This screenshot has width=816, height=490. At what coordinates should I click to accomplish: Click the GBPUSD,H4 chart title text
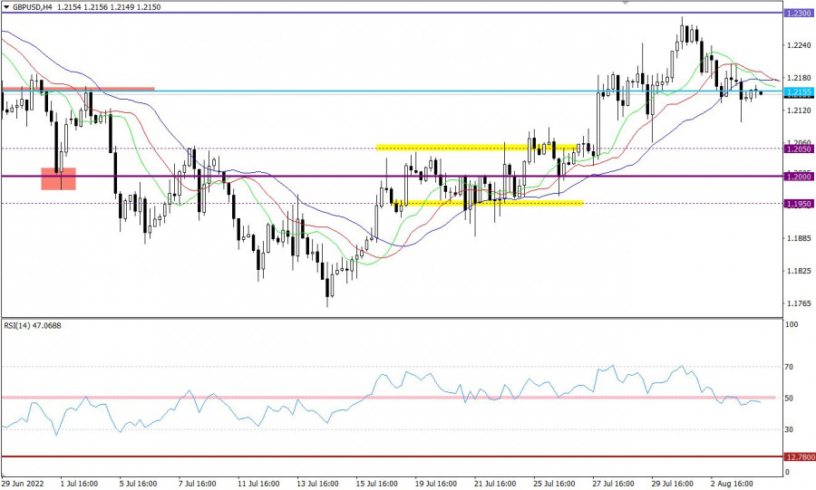[34, 5]
